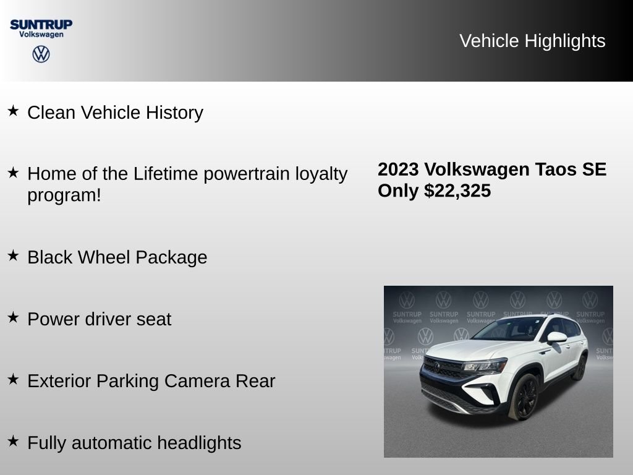Click the Power driver seat text
The image size is (633, 475).
[100, 319]
